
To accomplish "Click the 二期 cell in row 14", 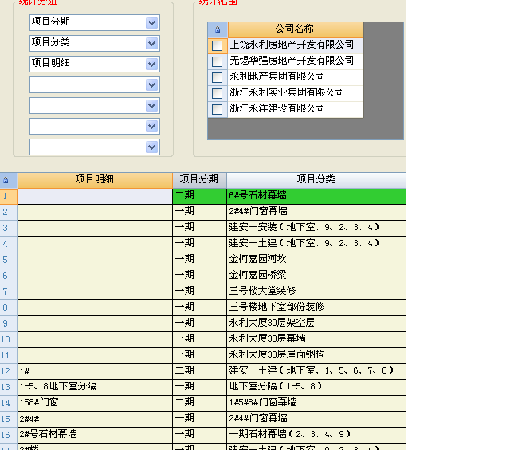I will 199,404.
